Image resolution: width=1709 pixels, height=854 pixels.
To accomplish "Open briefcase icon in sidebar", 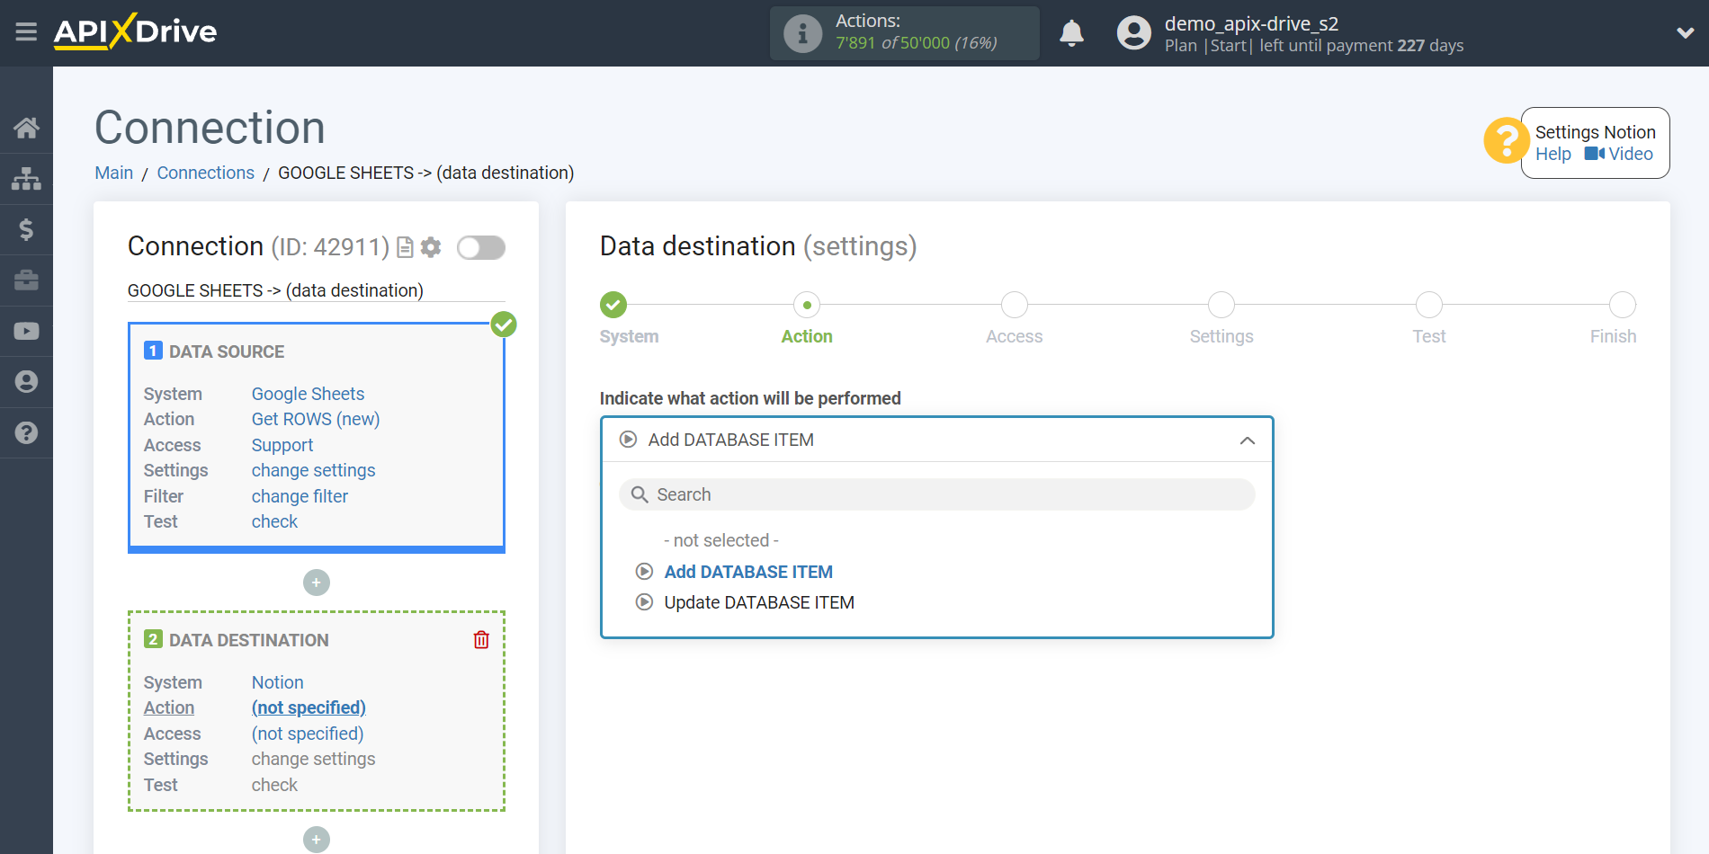I will click(x=26, y=280).
